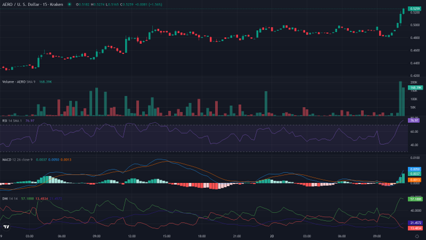Click the 168.39K value in volume legend
This screenshot has height=240, width=426.
(x=45, y=82)
